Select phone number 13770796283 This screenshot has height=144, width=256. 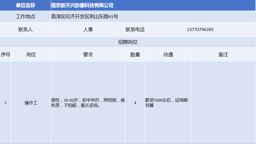tap(200, 30)
